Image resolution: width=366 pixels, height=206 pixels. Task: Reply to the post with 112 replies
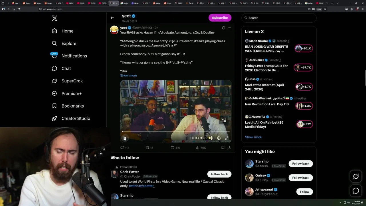pos(125,148)
